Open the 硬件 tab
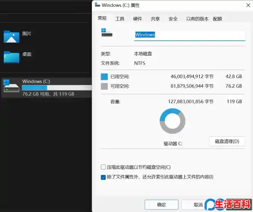Image resolution: width=253 pixels, height=212 pixels. click(x=138, y=19)
